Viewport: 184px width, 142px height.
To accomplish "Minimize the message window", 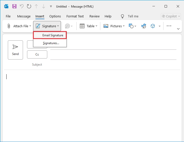I will [154, 6].
